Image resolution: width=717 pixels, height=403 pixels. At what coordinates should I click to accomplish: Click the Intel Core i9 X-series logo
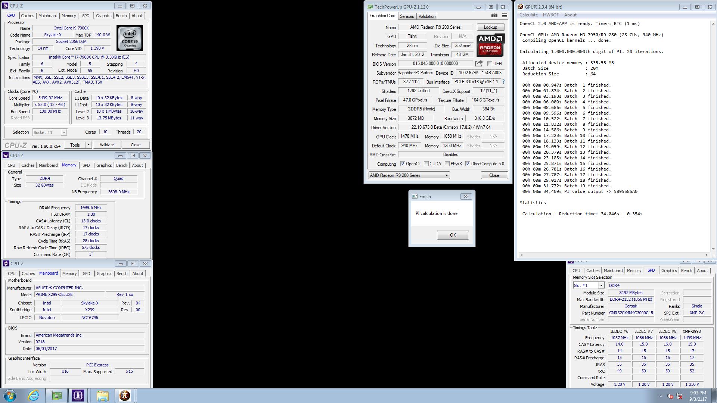[130, 38]
